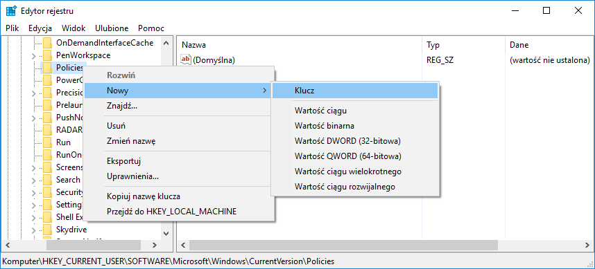Click the Registry Editor app icon in title bar
Screen dimensions: 595x269
pos(11,11)
